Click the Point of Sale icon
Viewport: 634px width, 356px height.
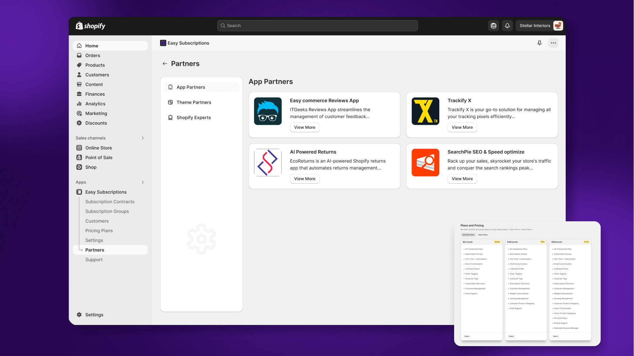(79, 157)
